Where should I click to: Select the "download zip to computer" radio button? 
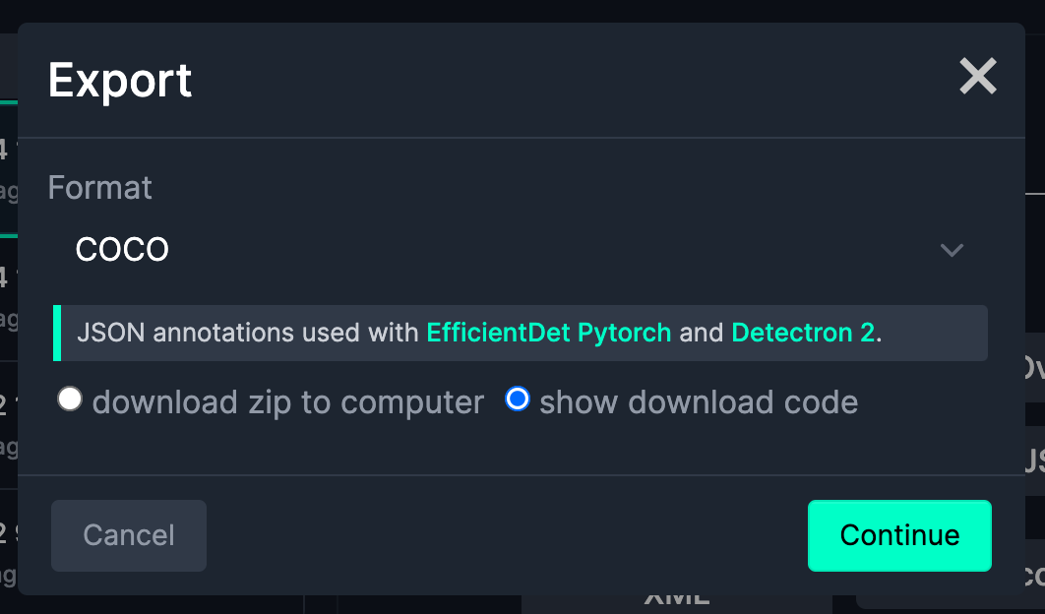point(70,399)
